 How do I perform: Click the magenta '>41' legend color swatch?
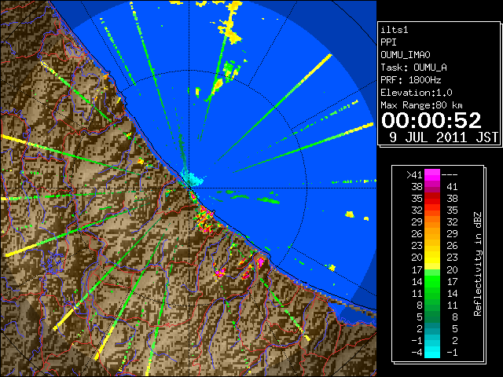[432, 174]
